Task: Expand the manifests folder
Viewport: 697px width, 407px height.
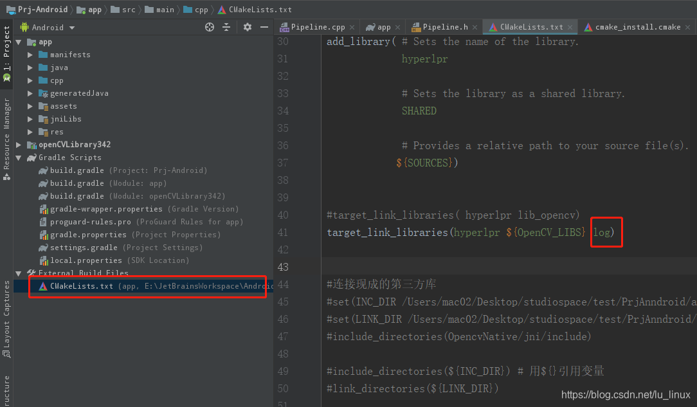Action: click(30, 55)
